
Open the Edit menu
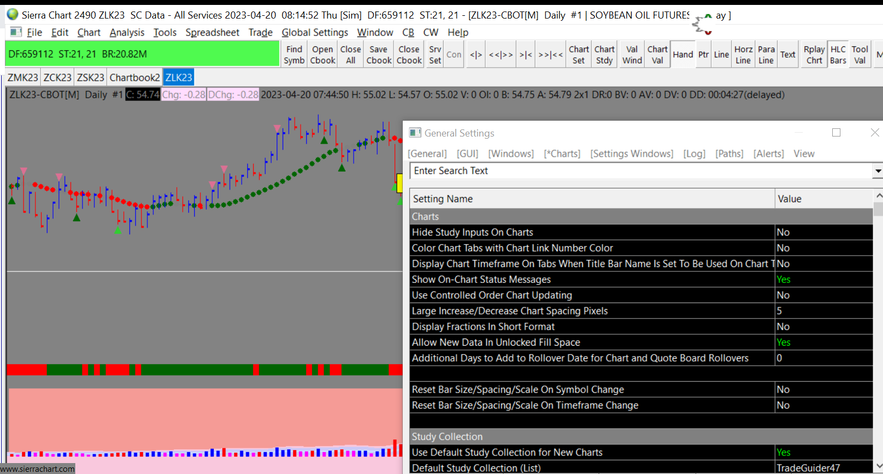(x=60, y=33)
